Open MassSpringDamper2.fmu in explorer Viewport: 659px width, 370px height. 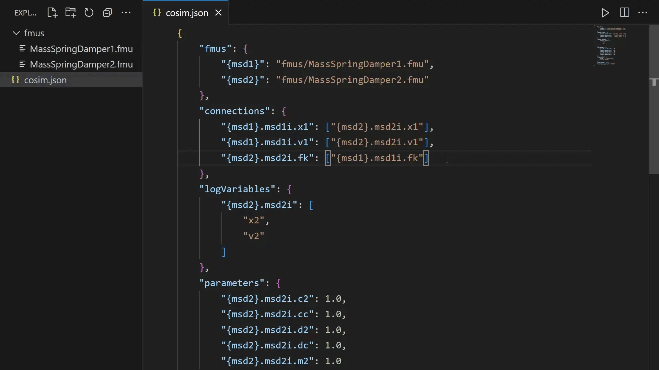[81, 64]
